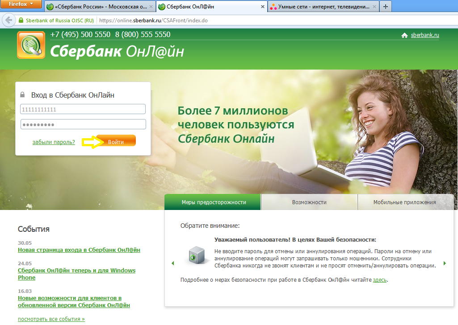Click the green padlock in address bar
This screenshot has width=458, height=325.
pyautogui.click(x=21, y=21)
